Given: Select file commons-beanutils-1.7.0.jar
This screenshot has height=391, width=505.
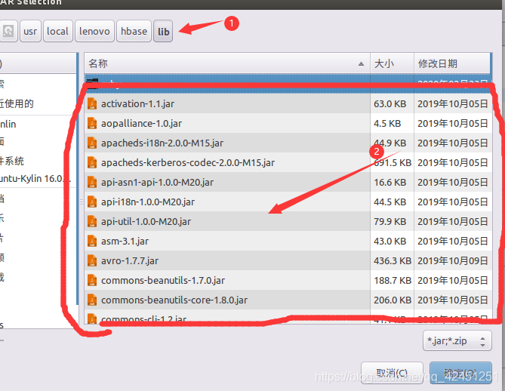Looking at the screenshot, I should point(288,281).
